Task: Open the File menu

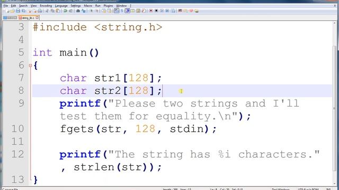Action: point(6,6)
